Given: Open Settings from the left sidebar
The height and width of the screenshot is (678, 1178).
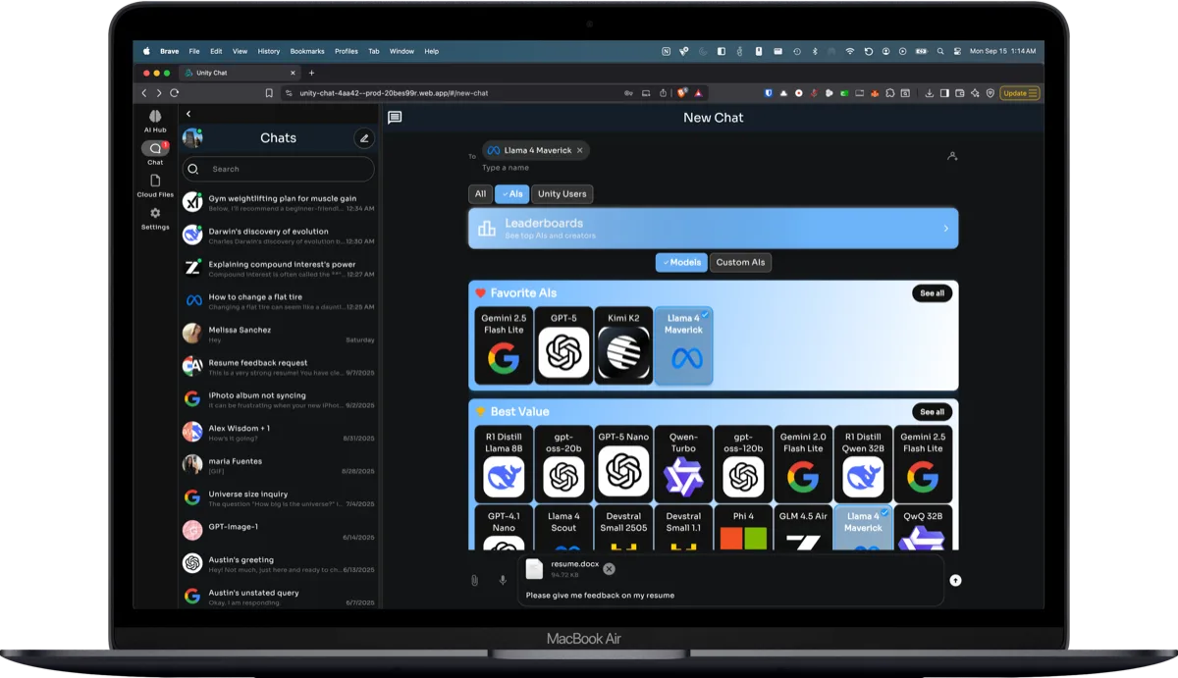Looking at the screenshot, I should click(x=155, y=218).
